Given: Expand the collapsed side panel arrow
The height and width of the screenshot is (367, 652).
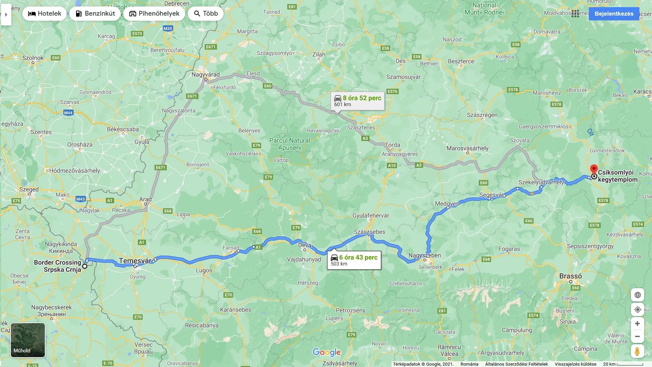Looking at the screenshot, I should [6, 14].
